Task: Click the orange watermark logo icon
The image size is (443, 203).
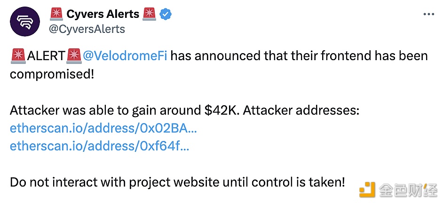Action: point(367,189)
